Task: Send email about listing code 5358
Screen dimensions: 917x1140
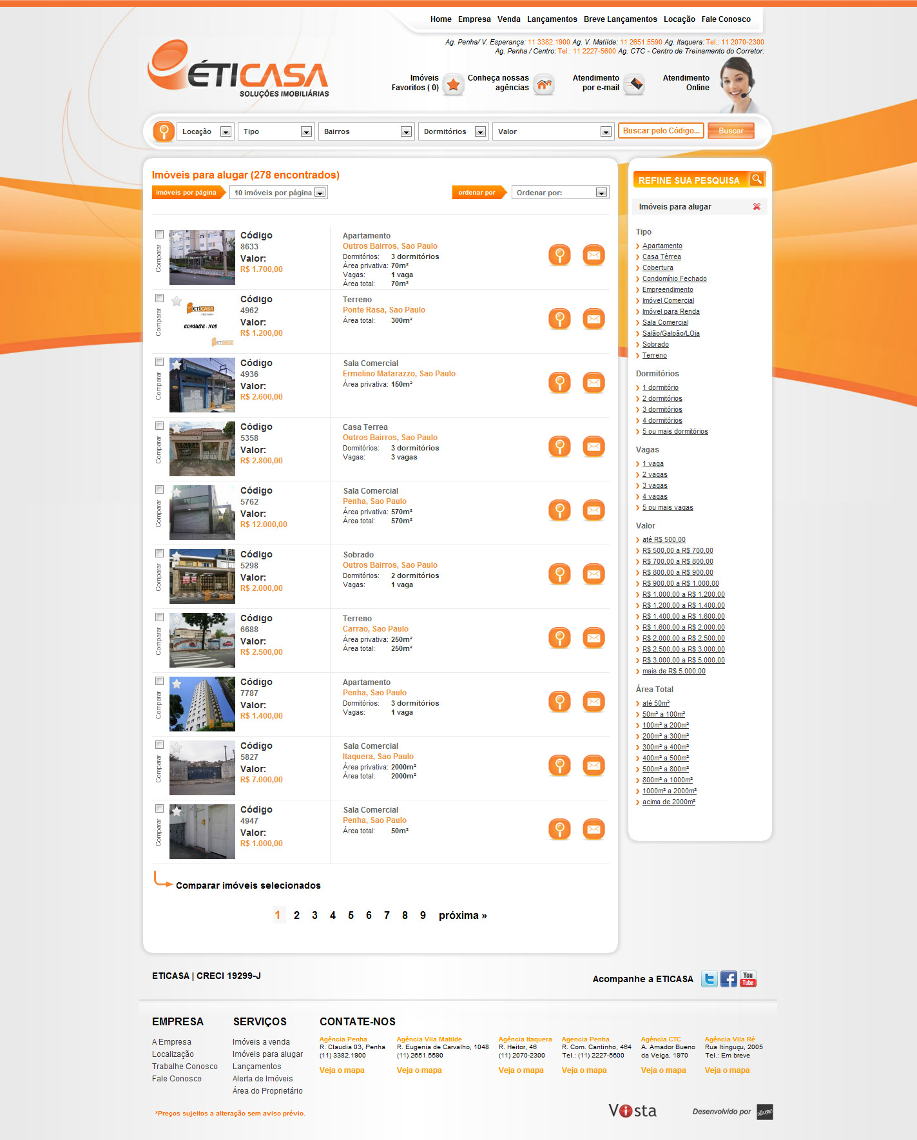Action: coord(594,447)
